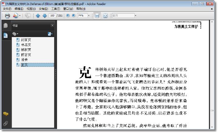Screen dimensions: 218x133
Task: Click the scrollbar up arrow of the document
Action: click(212, 22)
